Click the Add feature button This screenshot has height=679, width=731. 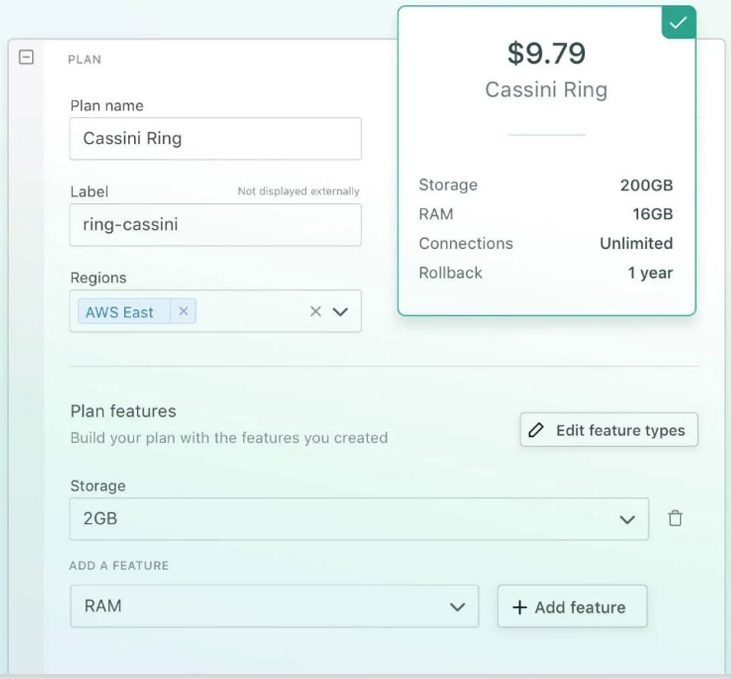point(572,606)
